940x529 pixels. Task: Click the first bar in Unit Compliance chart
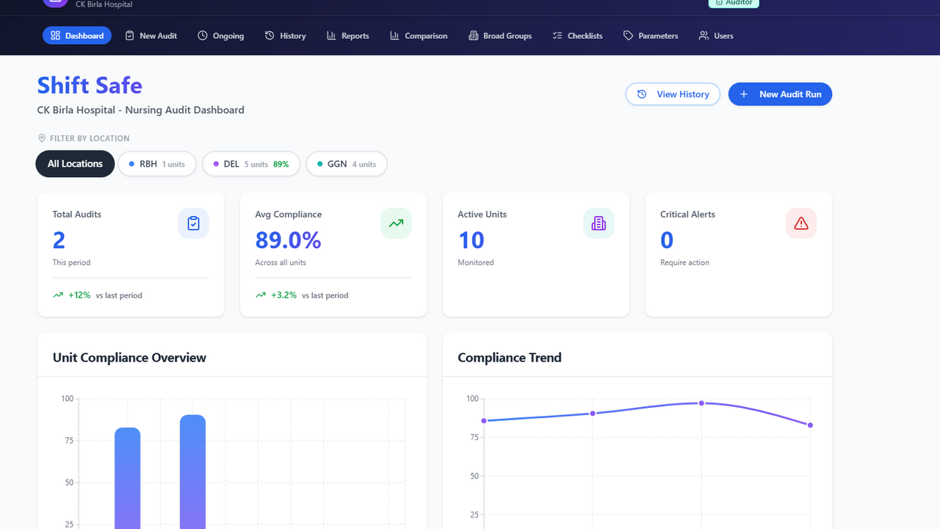(127, 478)
